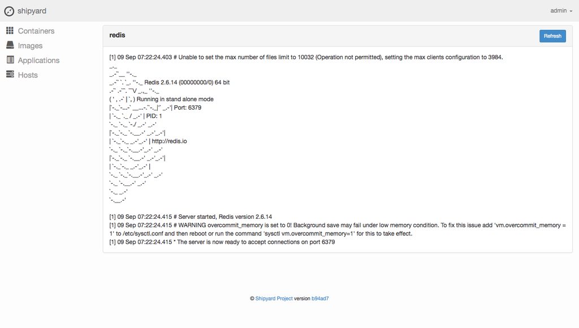579x328 pixels.
Task: Click the shipyard compass logo icon
Action: [x=9, y=11]
